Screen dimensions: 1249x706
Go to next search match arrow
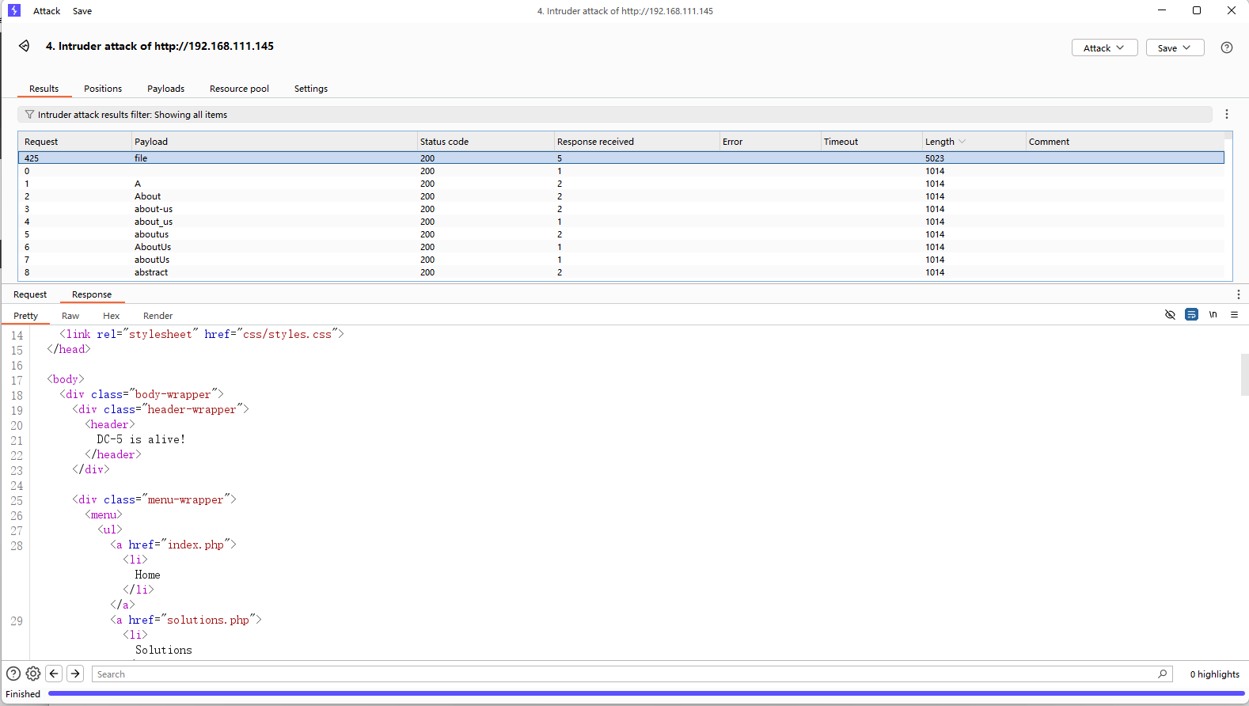click(75, 674)
